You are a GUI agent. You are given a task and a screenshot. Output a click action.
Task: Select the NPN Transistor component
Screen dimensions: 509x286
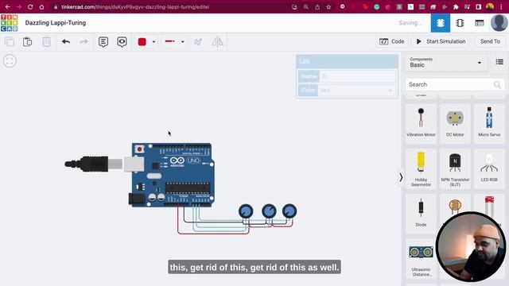pos(455,168)
